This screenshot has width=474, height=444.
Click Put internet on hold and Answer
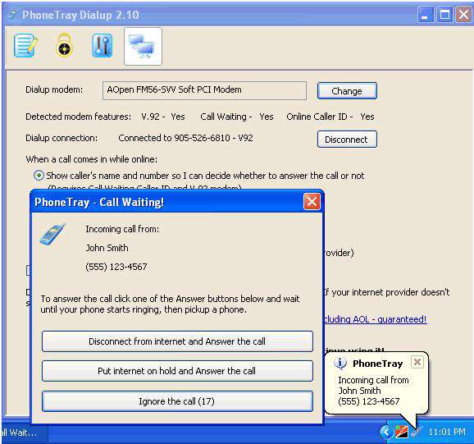(177, 371)
